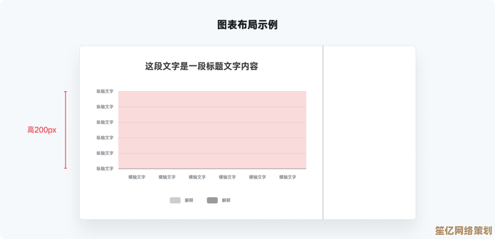This screenshot has width=495, height=239.
Task: Click the topmost 纵轴文字 y-axis label
Action: (105, 91)
